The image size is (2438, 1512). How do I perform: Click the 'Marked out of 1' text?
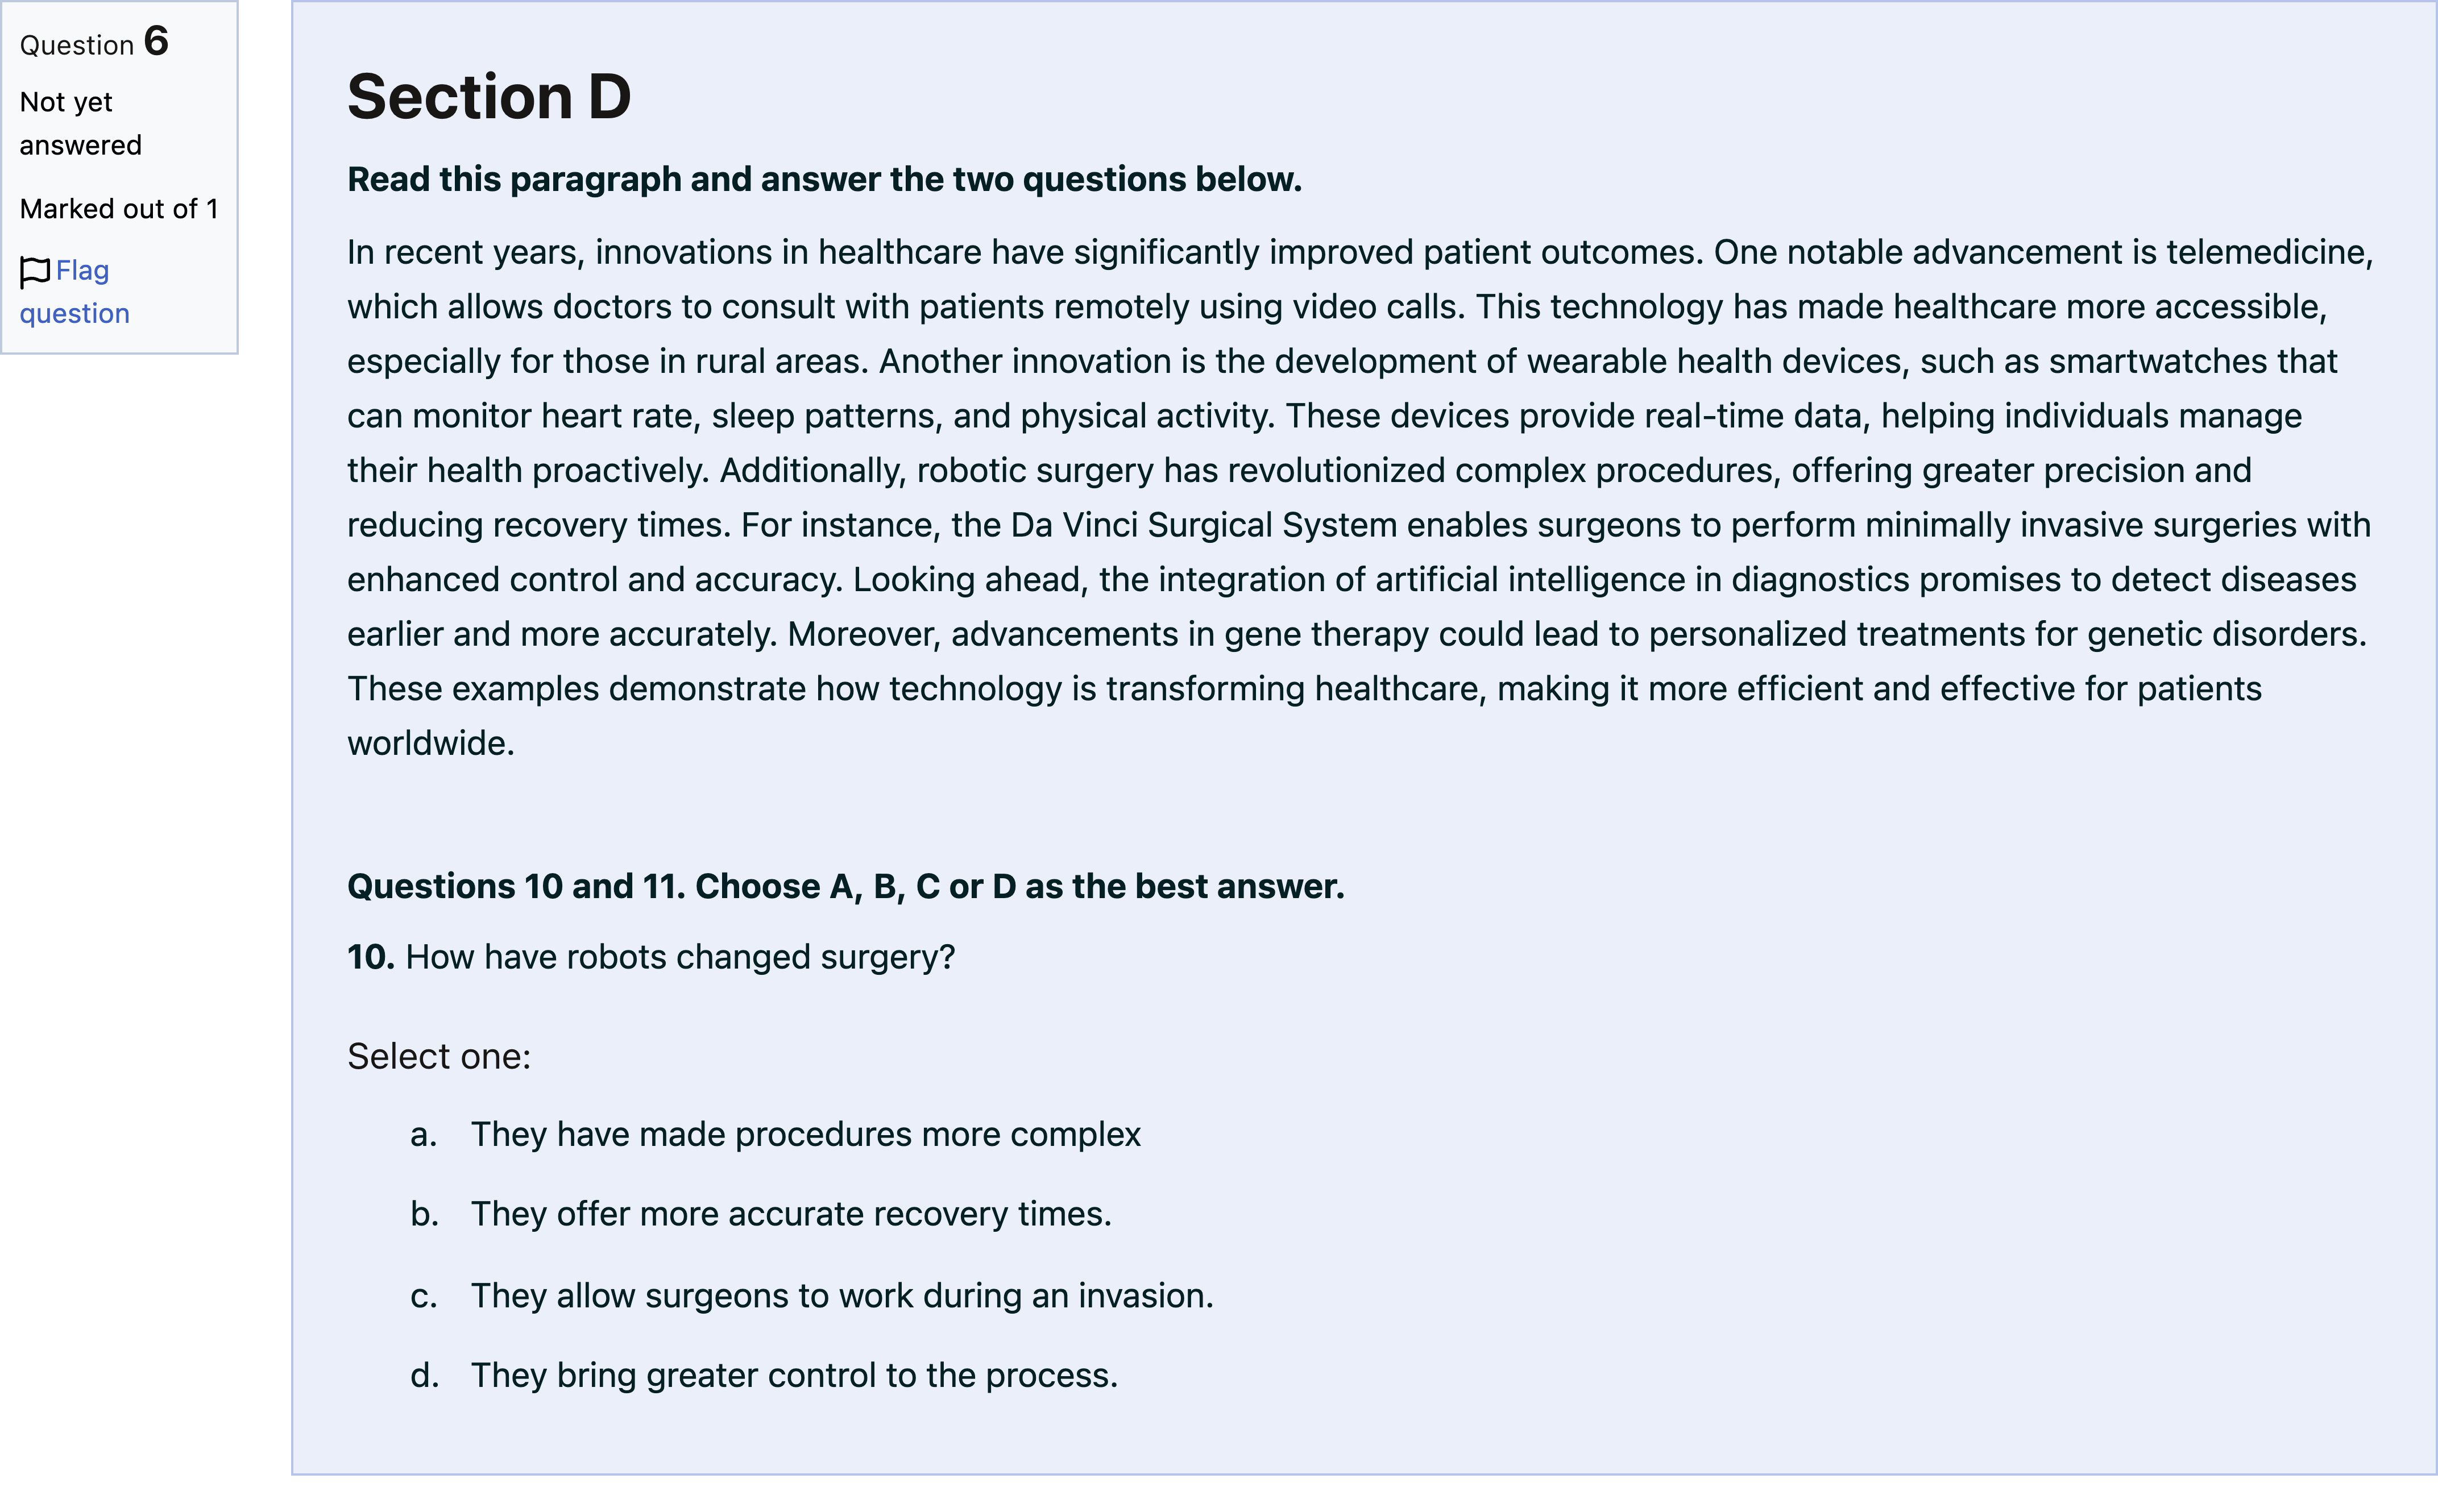118,209
